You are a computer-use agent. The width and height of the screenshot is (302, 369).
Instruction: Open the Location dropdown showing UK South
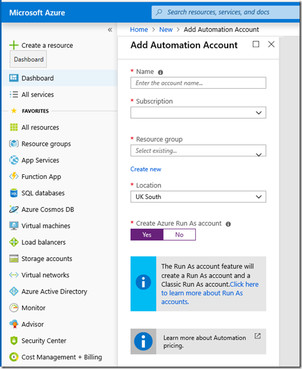point(198,196)
